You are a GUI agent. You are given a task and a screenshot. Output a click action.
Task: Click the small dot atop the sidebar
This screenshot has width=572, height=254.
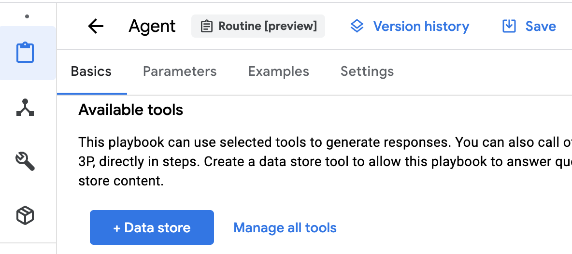coord(27,16)
